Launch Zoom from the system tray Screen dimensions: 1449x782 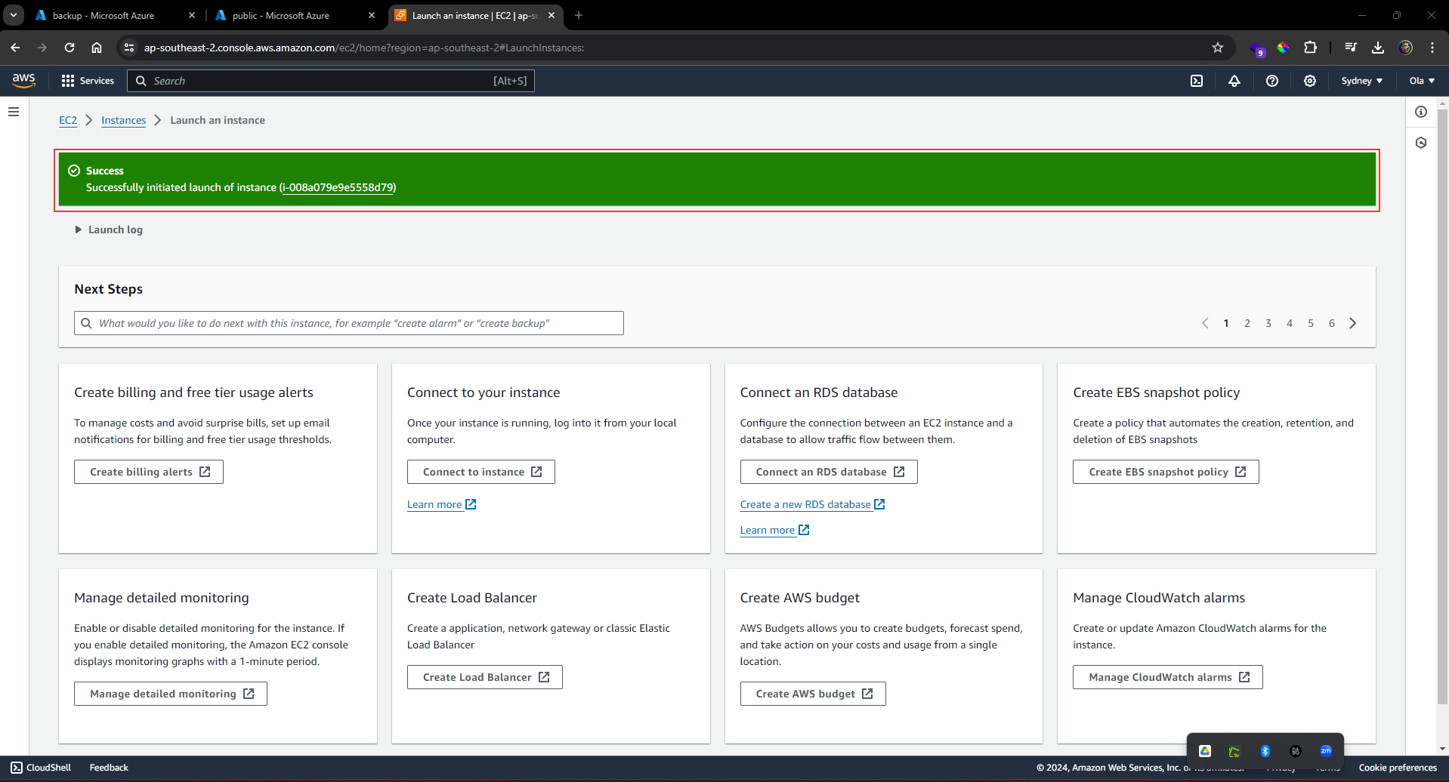tap(1326, 750)
